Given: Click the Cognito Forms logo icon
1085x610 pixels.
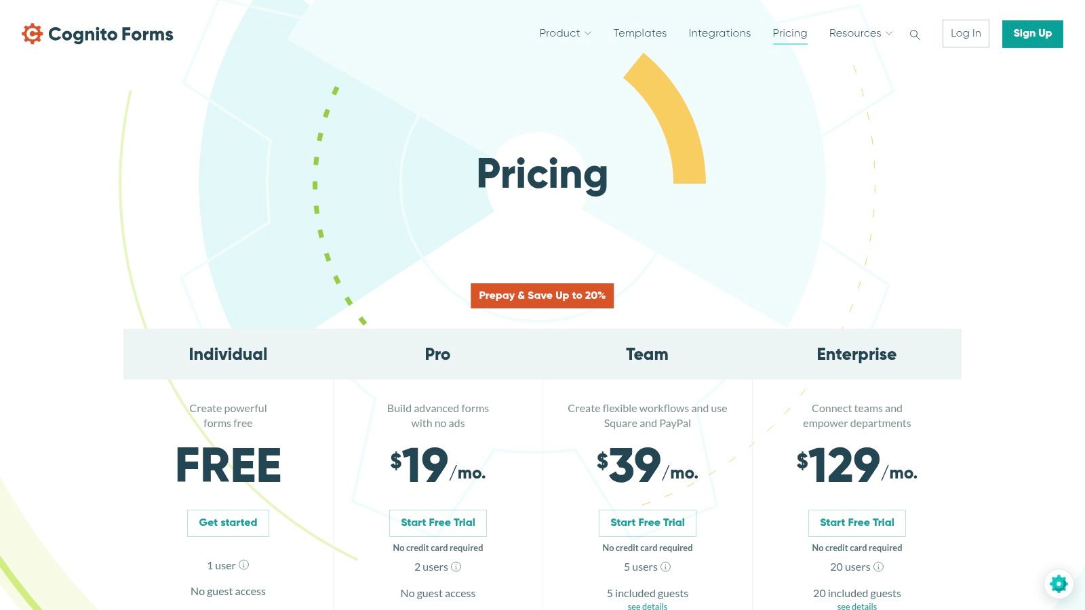Looking at the screenshot, I should (32, 34).
